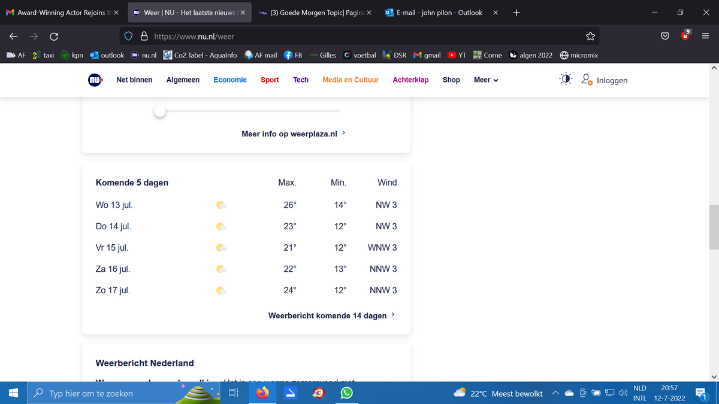Open the Achterklap section
The height and width of the screenshot is (404, 719).
(x=410, y=80)
